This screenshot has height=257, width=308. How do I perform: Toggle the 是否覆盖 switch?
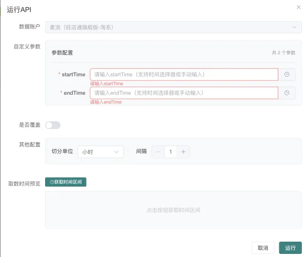click(53, 125)
